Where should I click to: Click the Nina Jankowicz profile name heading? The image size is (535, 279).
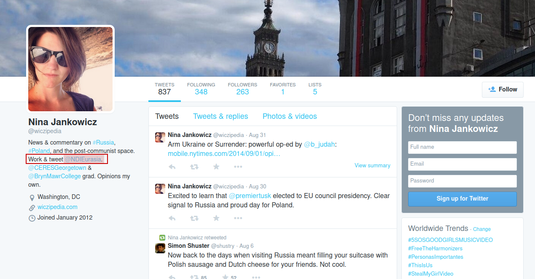tap(62, 122)
